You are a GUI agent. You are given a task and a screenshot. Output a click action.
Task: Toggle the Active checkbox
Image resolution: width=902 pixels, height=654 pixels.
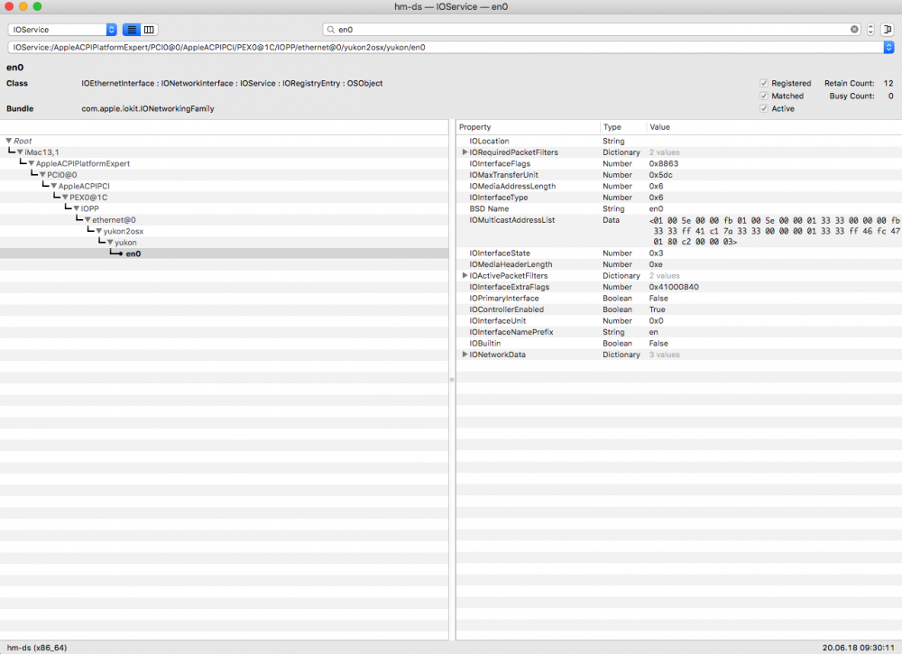tap(764, 109)
